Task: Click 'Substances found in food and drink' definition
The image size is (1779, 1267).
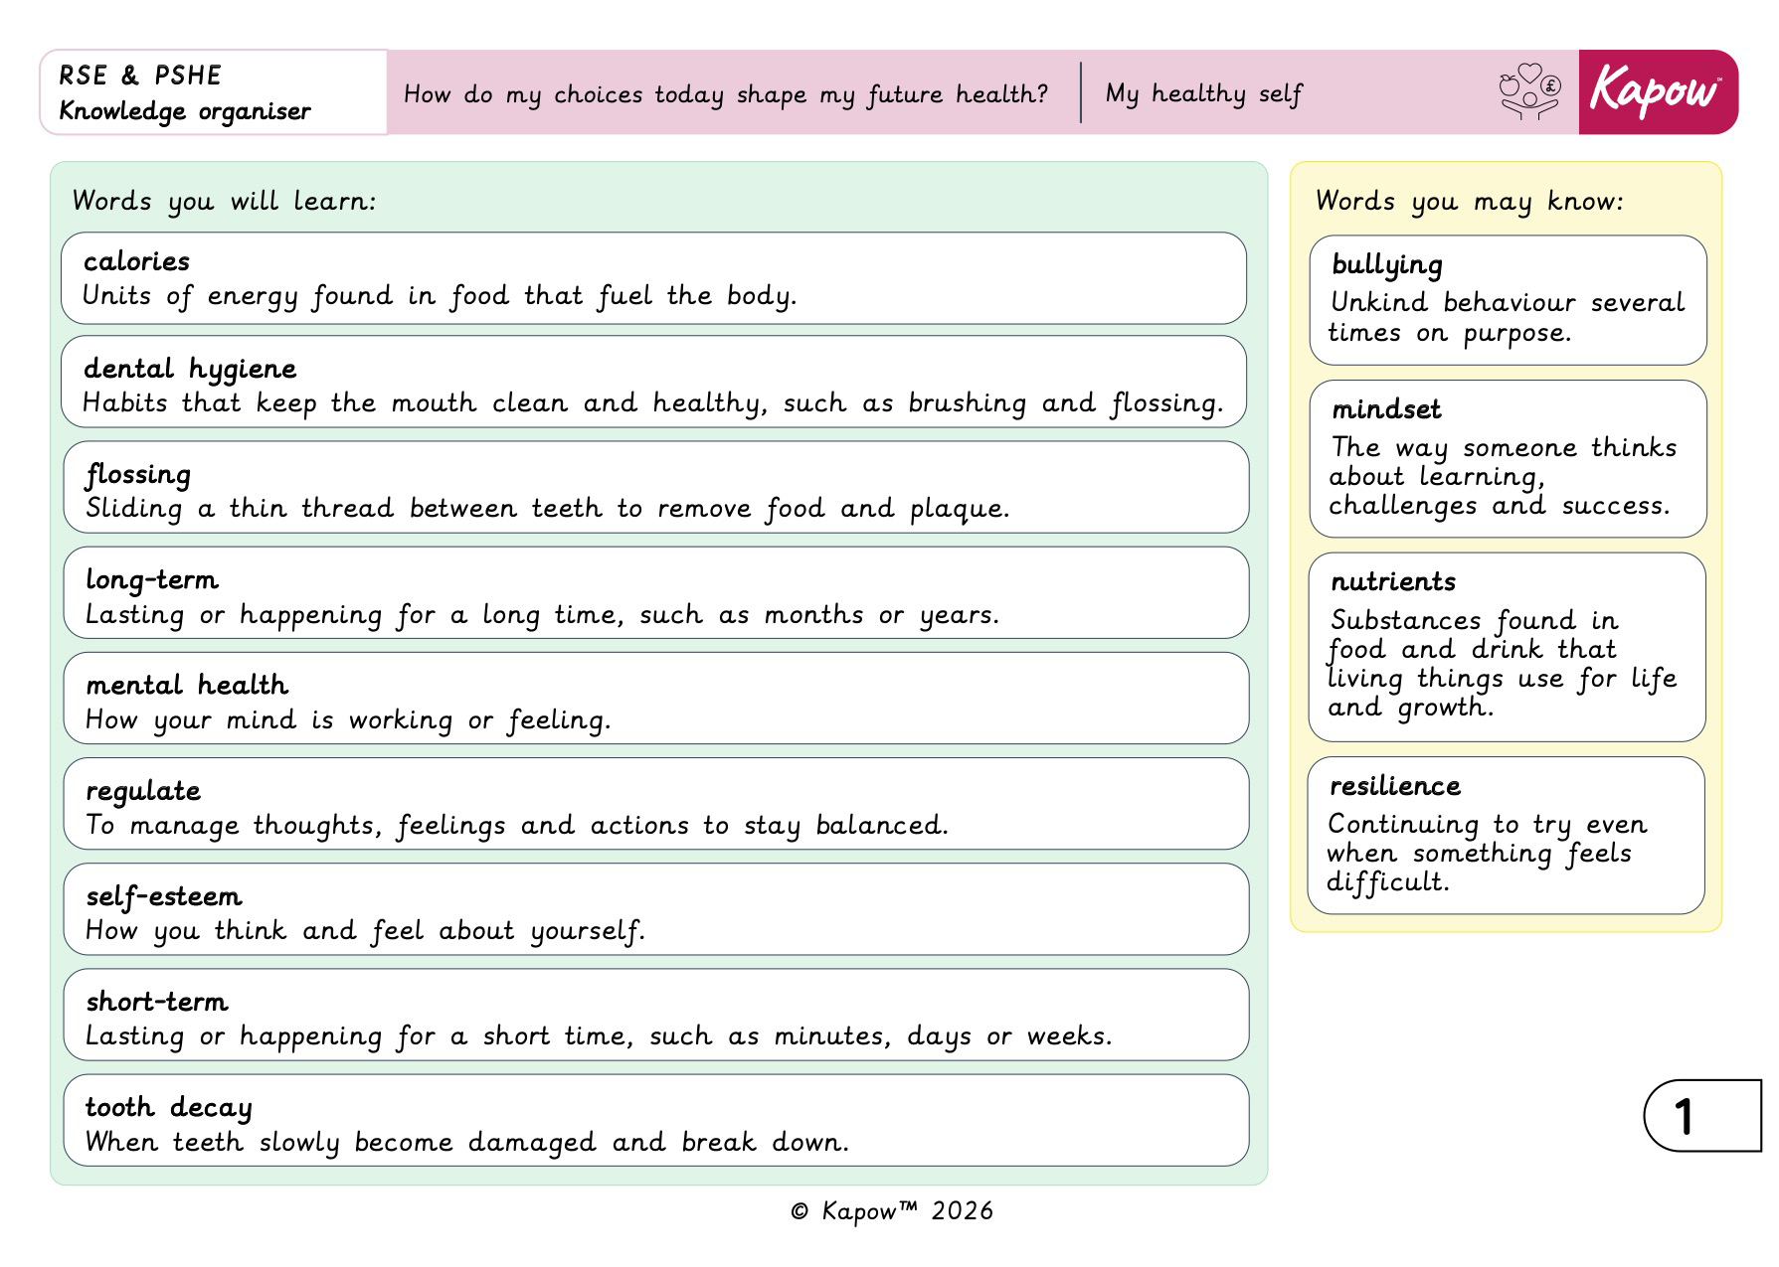Action: click(x=1503, y=664)
